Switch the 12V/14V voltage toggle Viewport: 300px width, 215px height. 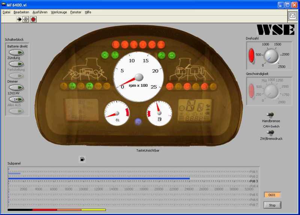click(x=16, y=99)
